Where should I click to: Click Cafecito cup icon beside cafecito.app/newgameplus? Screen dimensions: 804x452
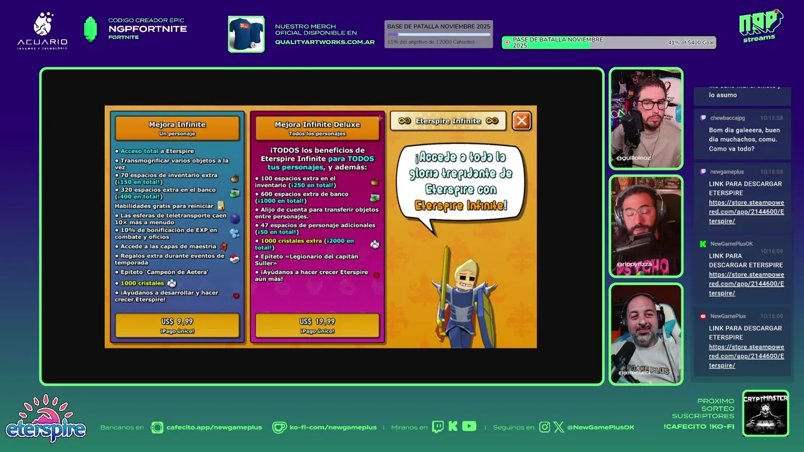[157, 428]
